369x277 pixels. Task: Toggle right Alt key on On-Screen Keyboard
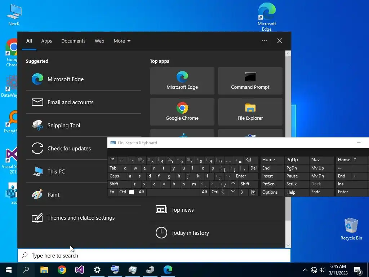(x=205, y=192)
